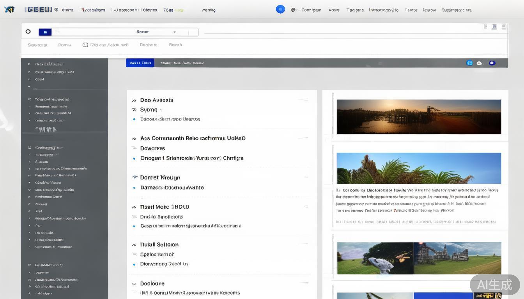Image resolution: width=524 pixels, height=299 pixels.
Task: Open the 'Tagptoe' menu in top bar
Action: pos(355,10)
